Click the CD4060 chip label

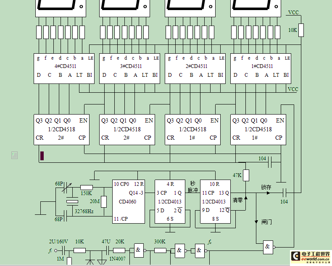[127, 201]
